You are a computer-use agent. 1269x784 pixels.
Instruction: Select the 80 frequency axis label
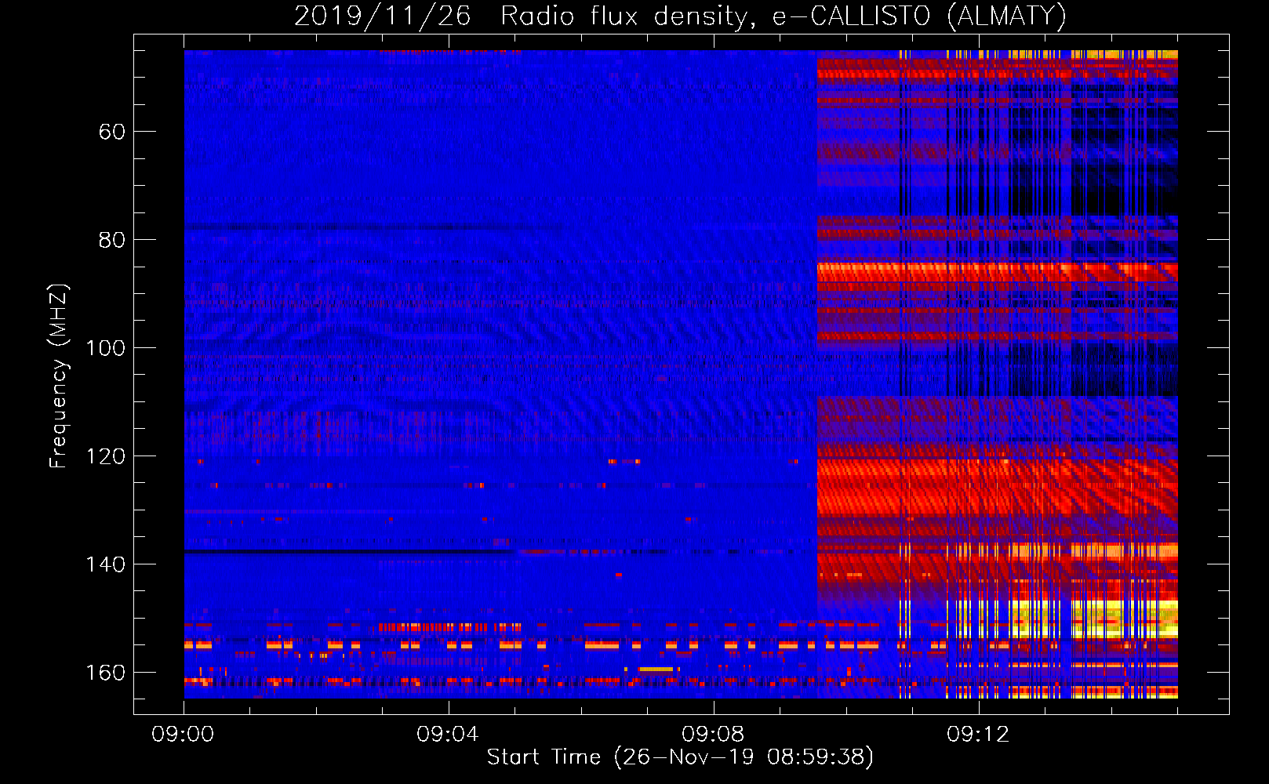(111, 240)
